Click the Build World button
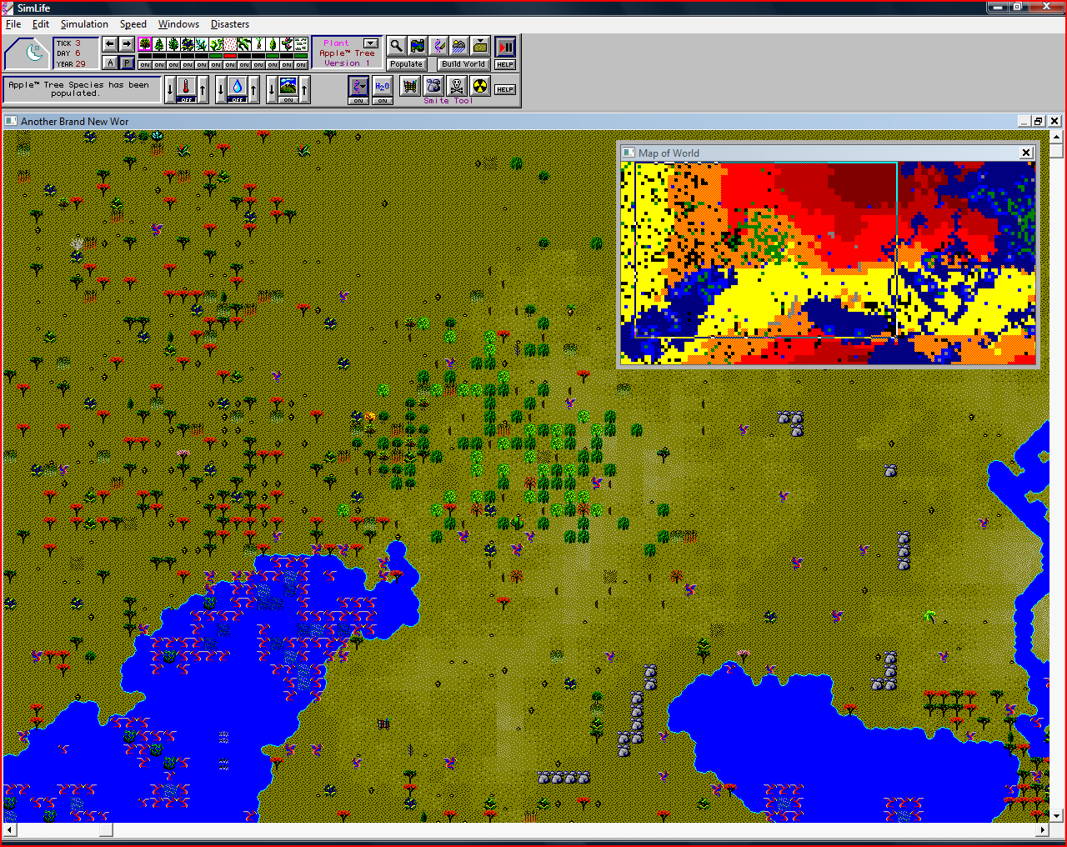1067x847 pixels. pyautogui.click(x=463, y=64)
